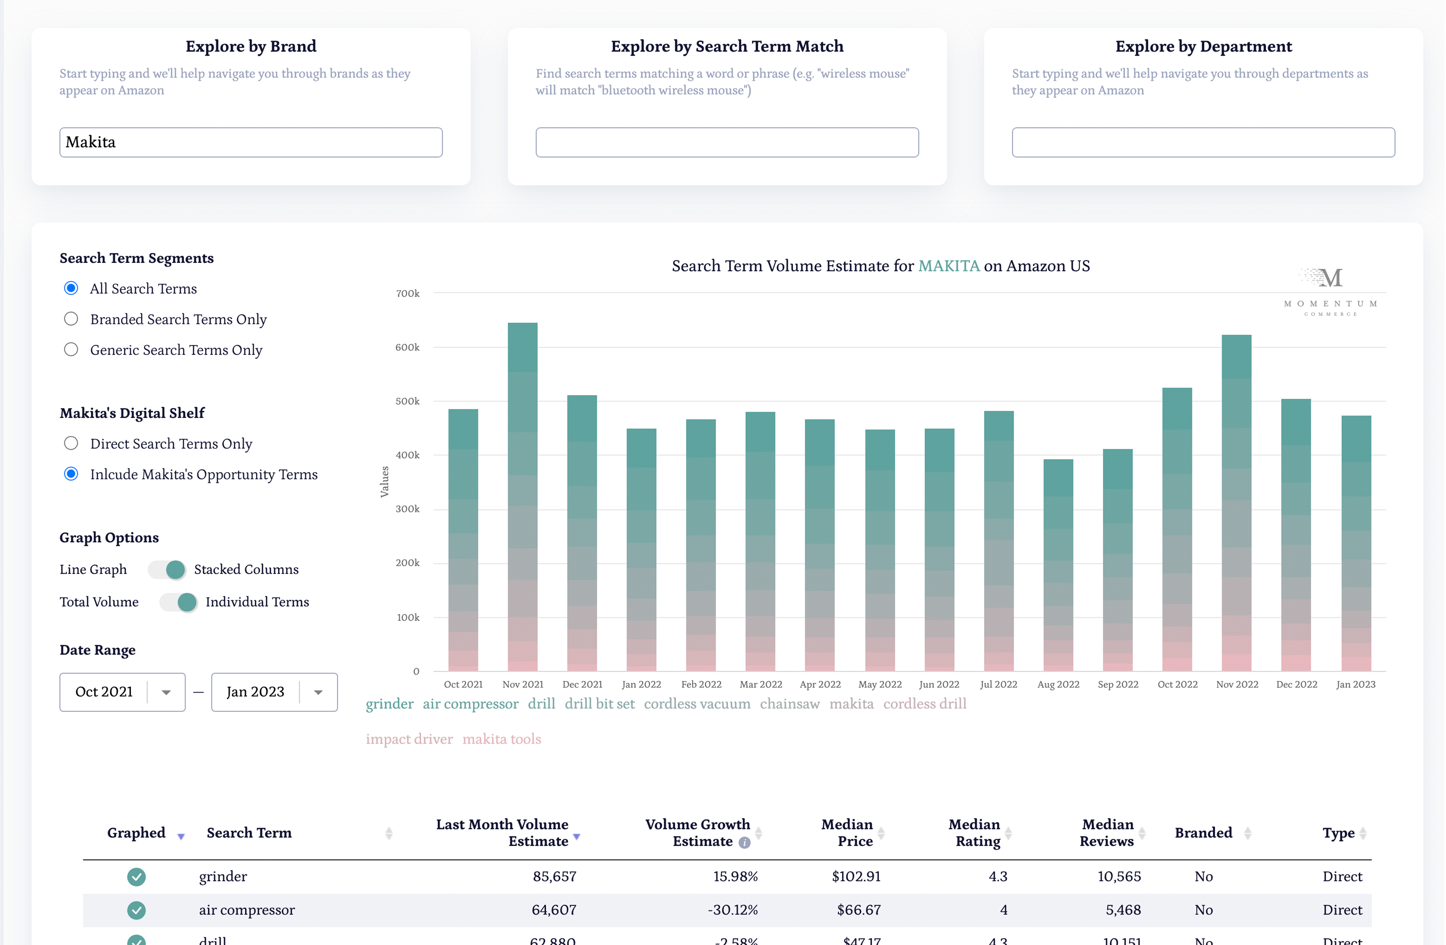Click the cordless vacuum legend label
1446x945 pixels.
tap(697, 704)
